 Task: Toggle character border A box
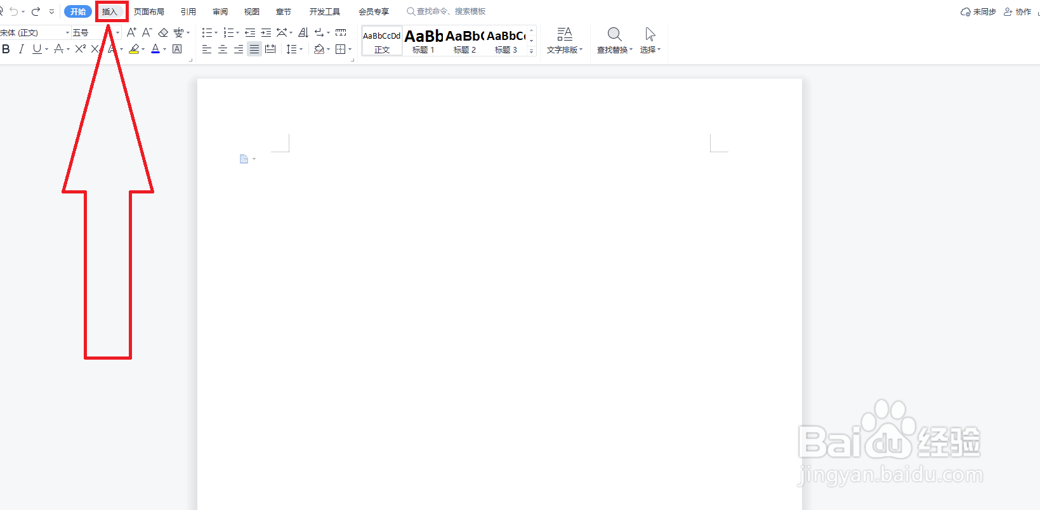[x=177, y=49]
